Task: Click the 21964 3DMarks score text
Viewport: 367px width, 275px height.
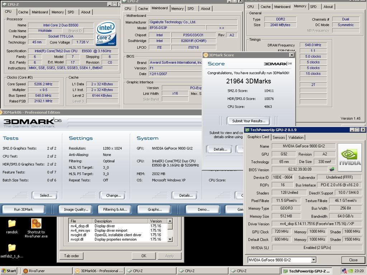Action: [248, 81]
